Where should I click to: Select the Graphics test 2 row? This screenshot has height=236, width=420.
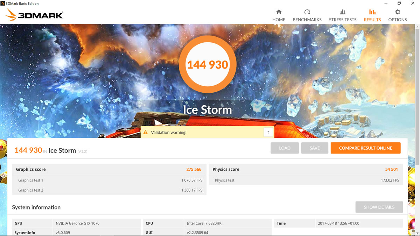109,190
